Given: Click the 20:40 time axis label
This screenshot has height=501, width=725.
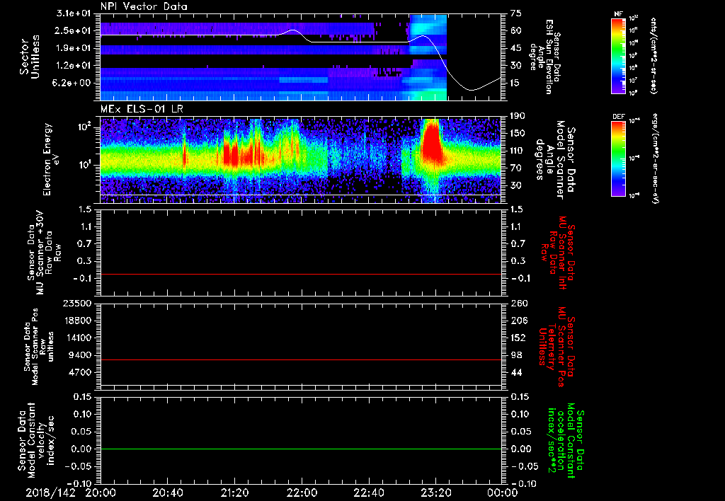Looking at the screenshot, I should tap(168, 493).
